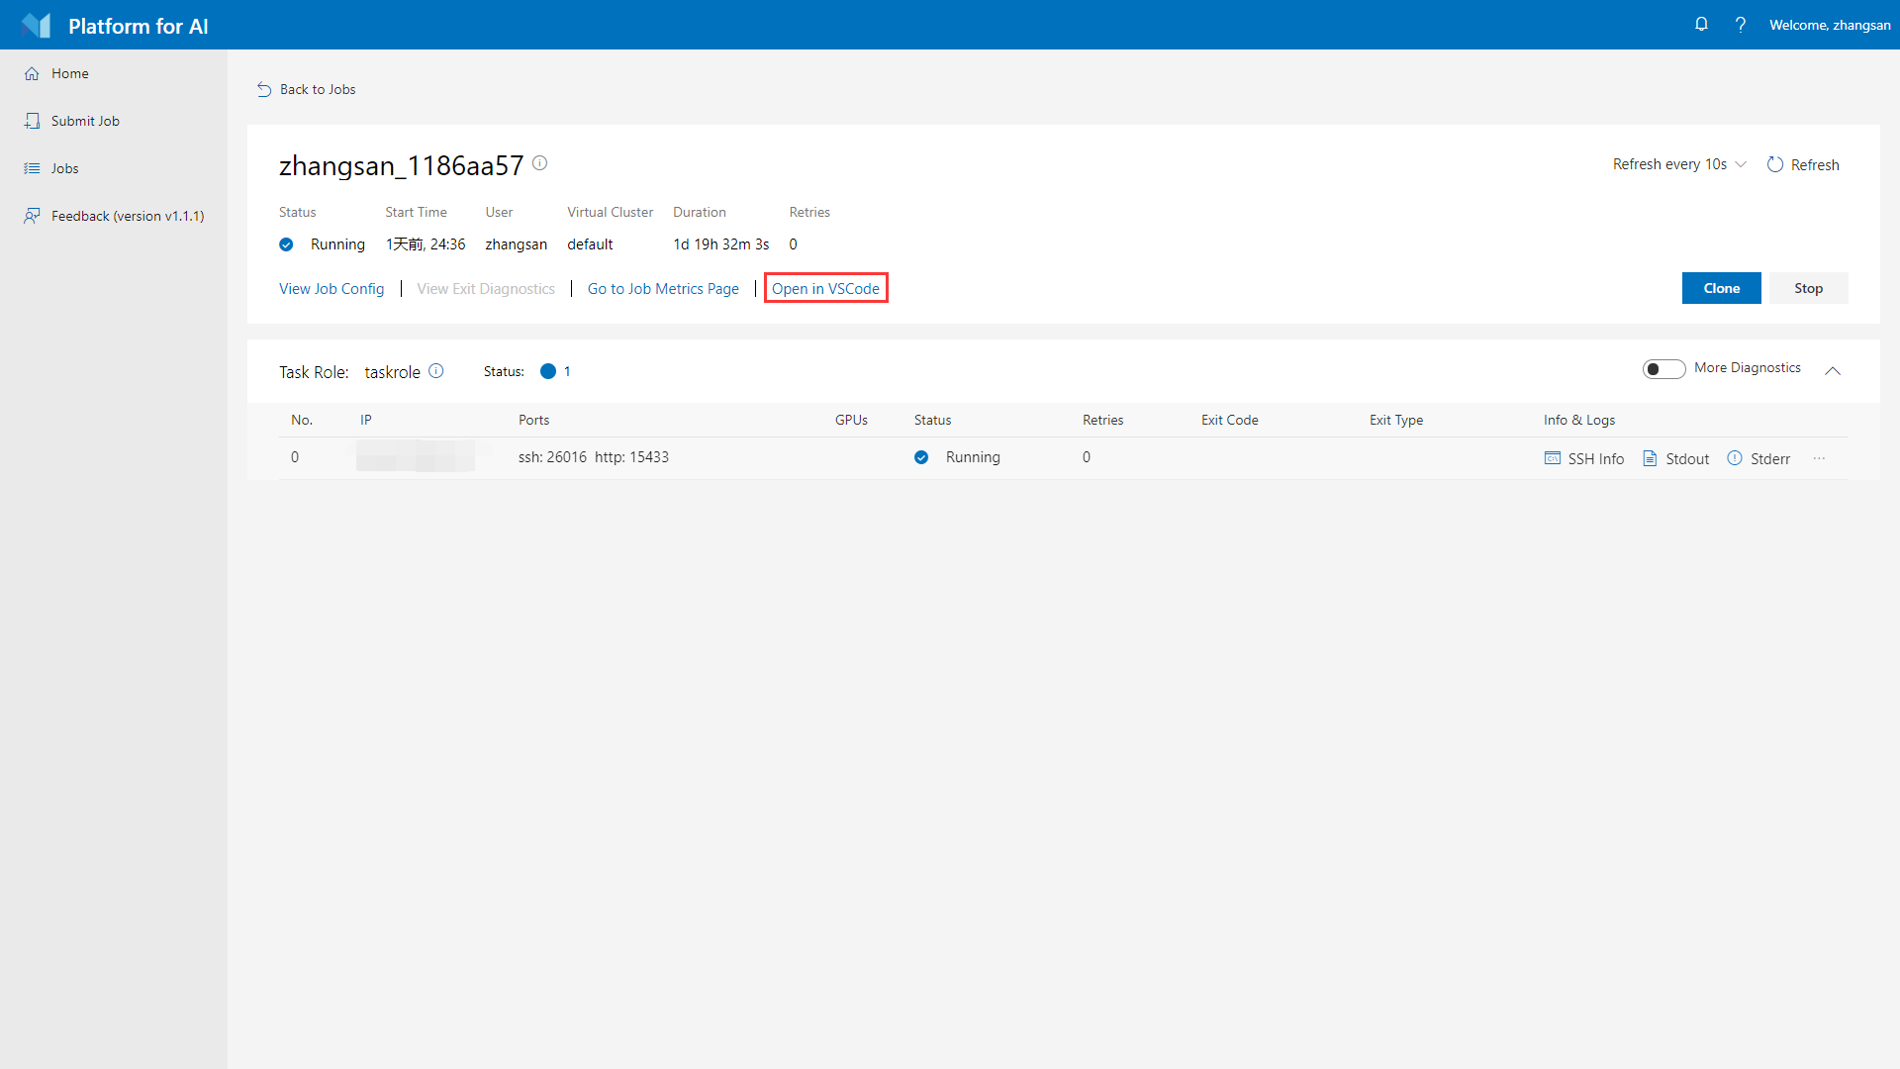Click the Clone button
Image resolution: width=1900 pixels, height=1069 pixels.
[x=1722, y=288]
